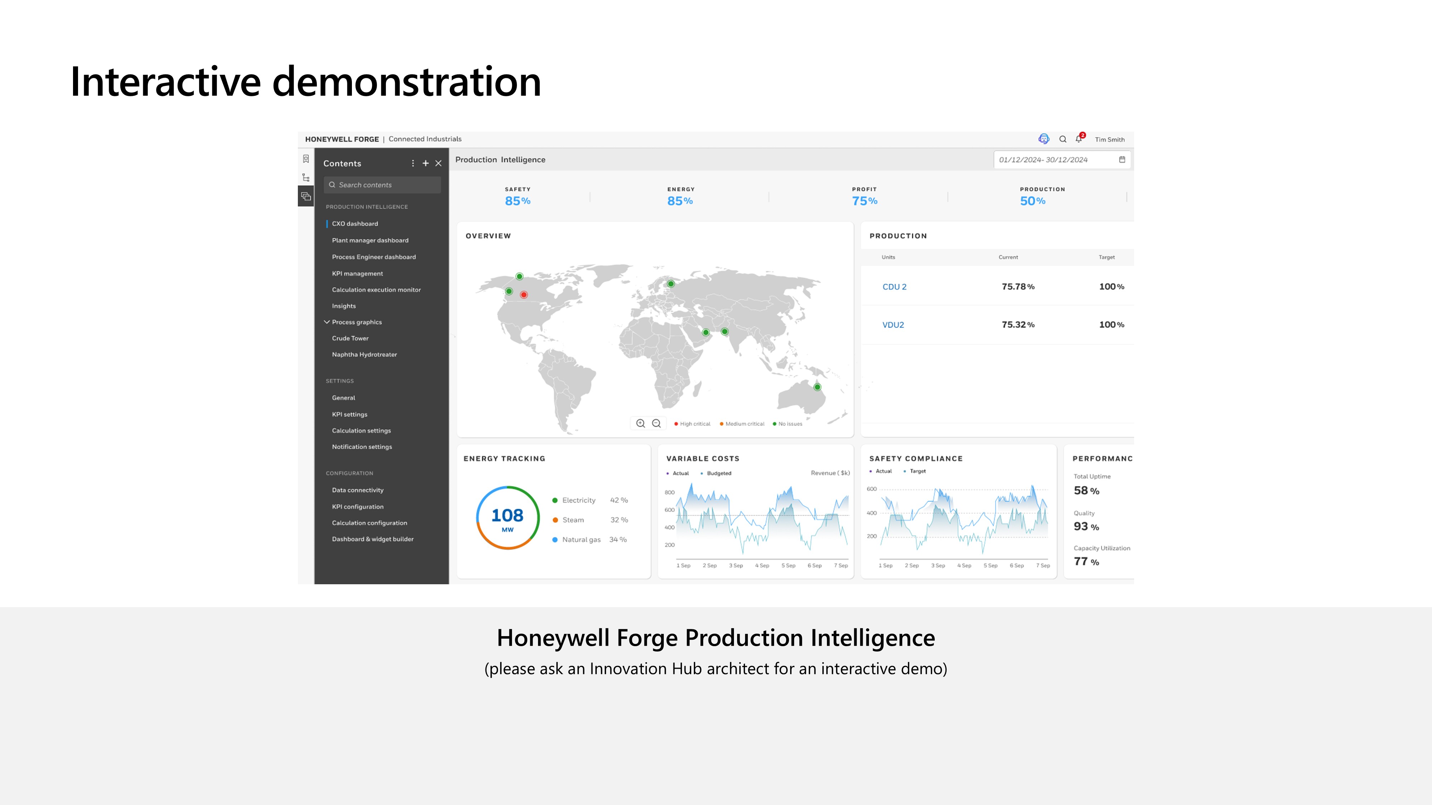Toggle Medium critical legend item
This screenshot has width=1432, height=805.
click(x=742, y=424)
